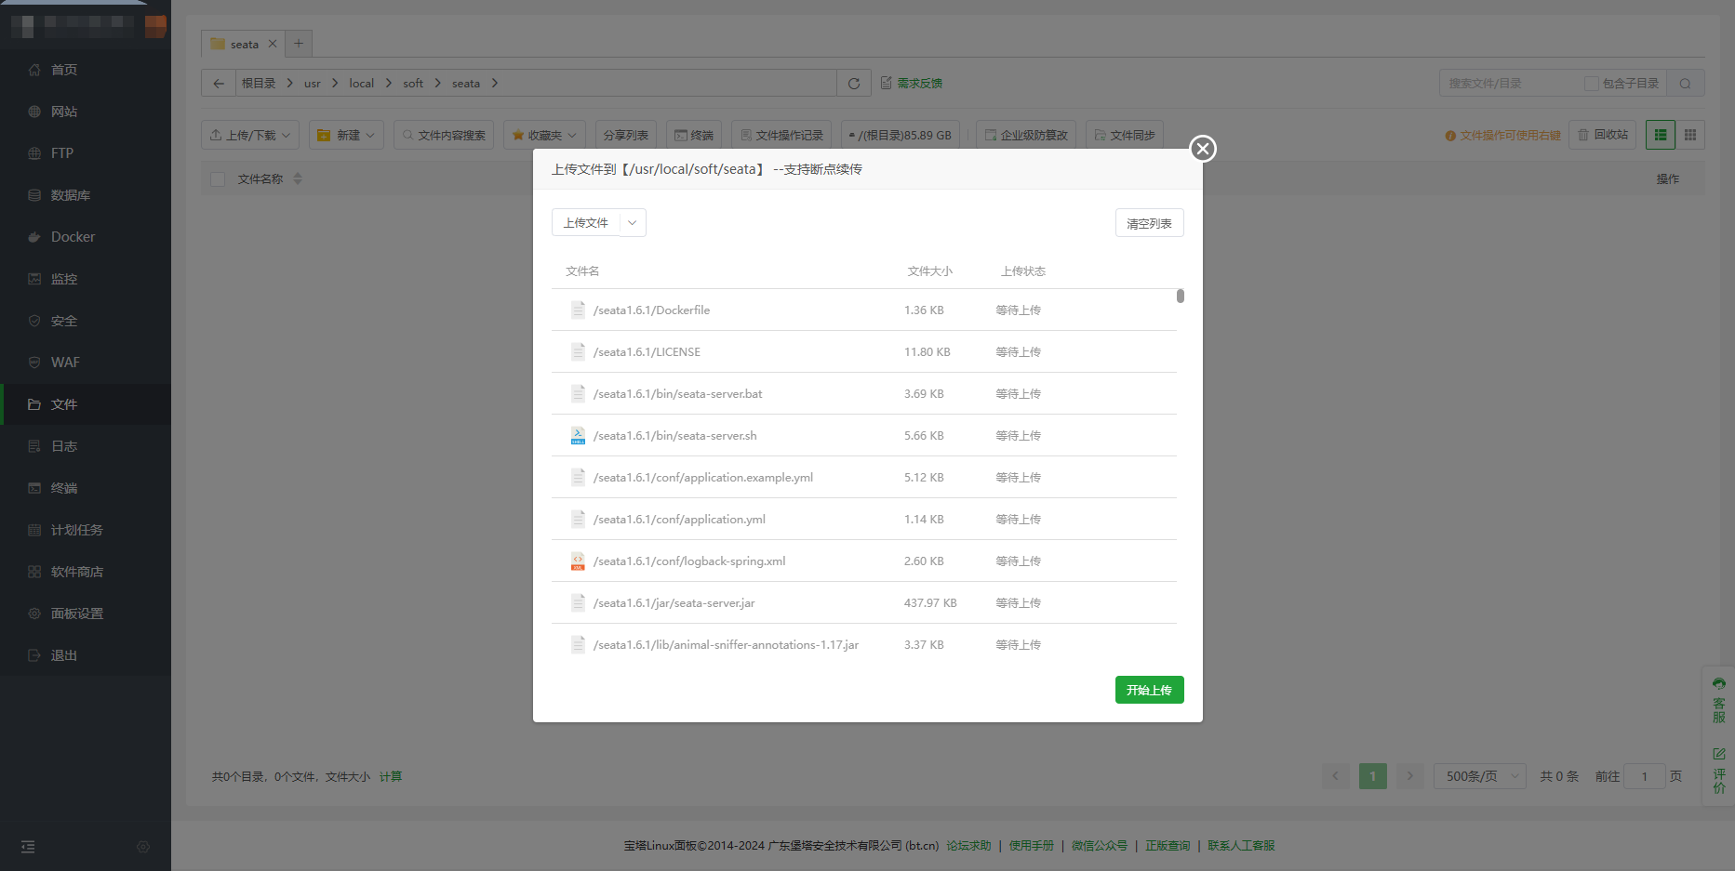
Task: Click the search magnifier icon
Action: pyautogui.click(x=1685, y=84)
